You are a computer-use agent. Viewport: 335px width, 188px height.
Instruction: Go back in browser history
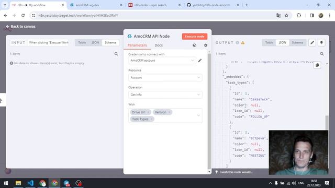(6, 16)
